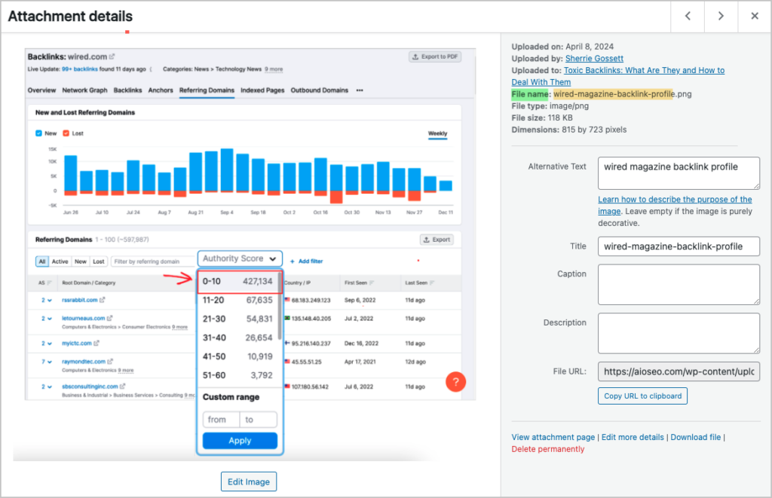This screenshot has width=772, height=498.
Task: Click Delete permanently link
Action: click(x=547, y=449)
